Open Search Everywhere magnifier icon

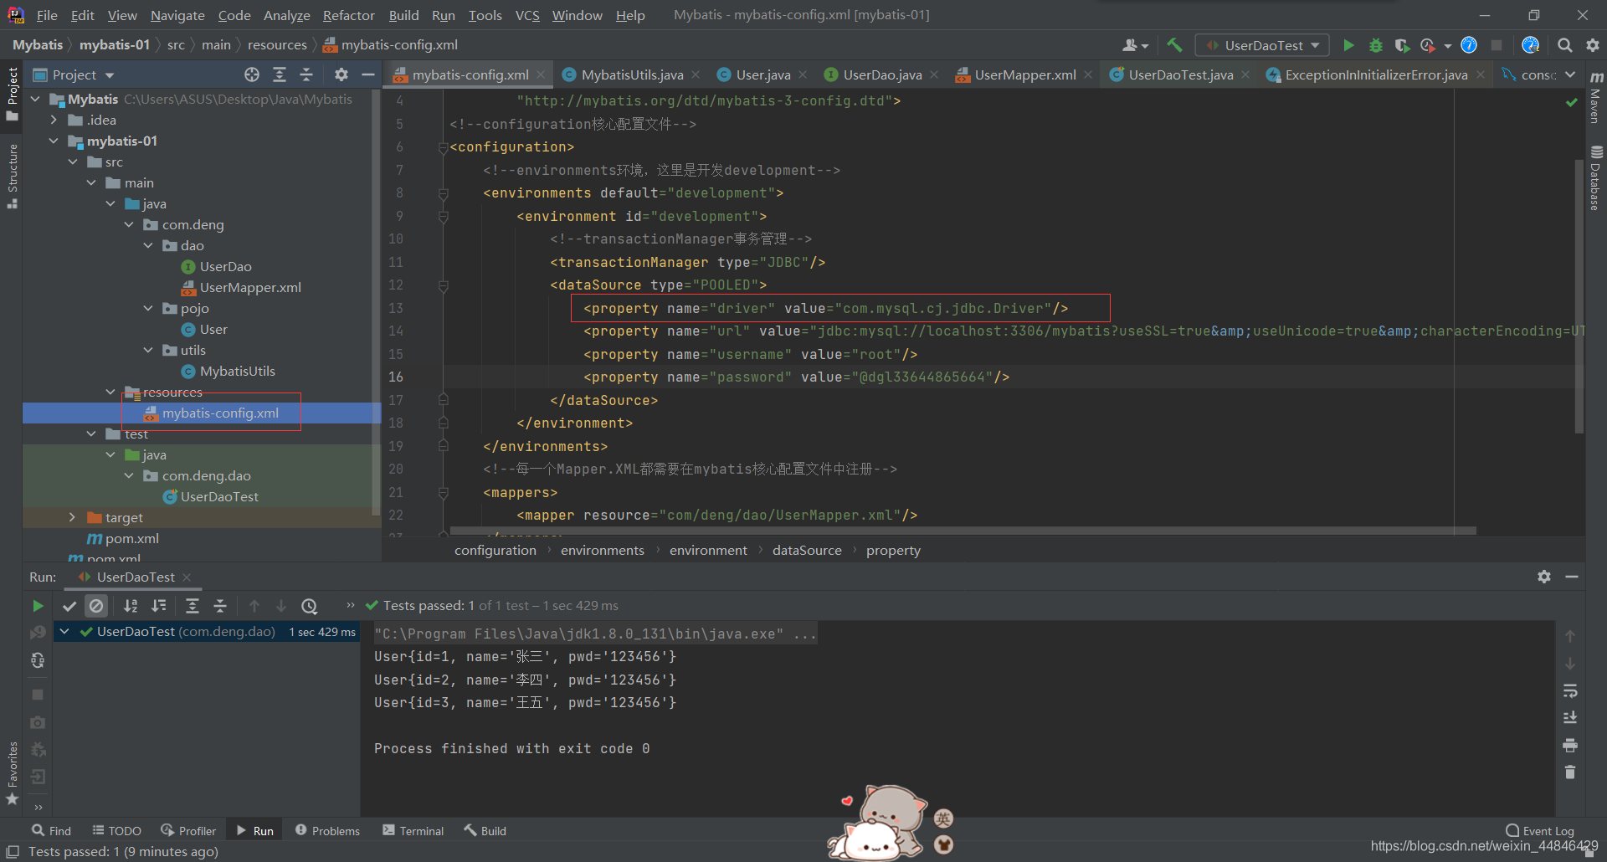coord(1564,45)
